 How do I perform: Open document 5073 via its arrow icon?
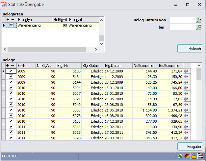tap(187, 116)
